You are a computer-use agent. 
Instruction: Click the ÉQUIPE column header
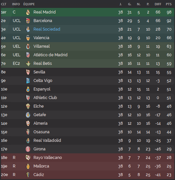tap(29, 4)
